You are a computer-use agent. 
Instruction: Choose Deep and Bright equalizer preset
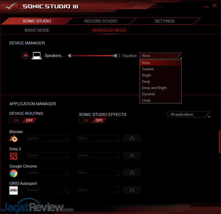[160, 88]
